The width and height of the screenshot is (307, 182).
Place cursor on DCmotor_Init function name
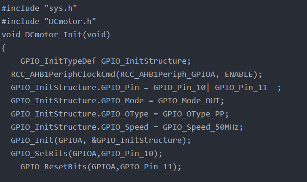click(54, 35)
